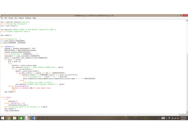Click the print 'Will not reply to self' line
Viewport: 188px width, 134px height.
pyautogui.click(x=38, y=82)
